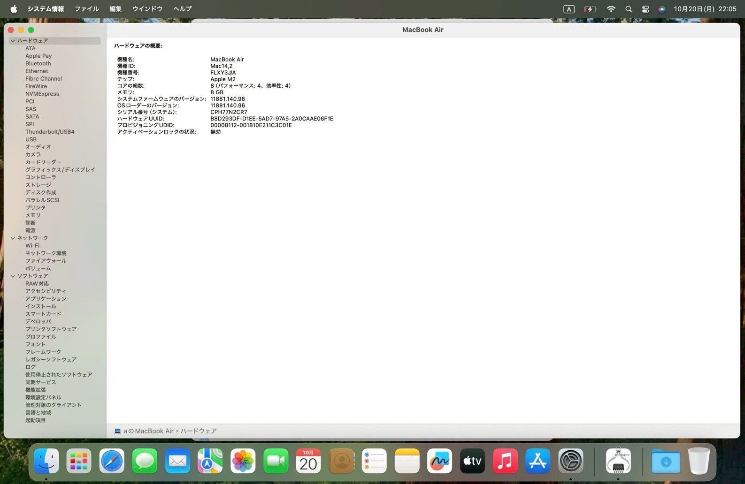Select 起動項目 in sidebar
The height and width of the screenshot is (484, 745).
pyautogui.click(x=36, y=420)
